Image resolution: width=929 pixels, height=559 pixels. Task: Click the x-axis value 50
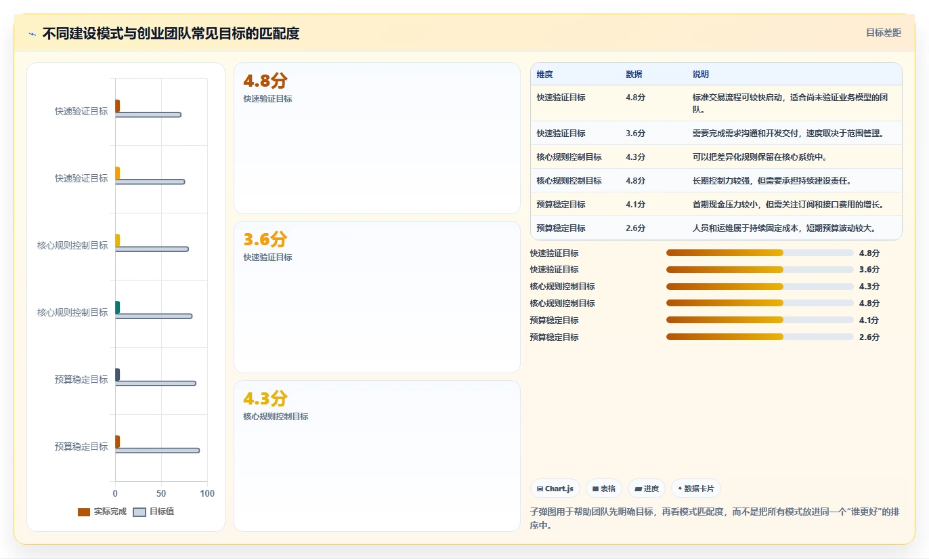pyautogui.click(x=161, y=493)
